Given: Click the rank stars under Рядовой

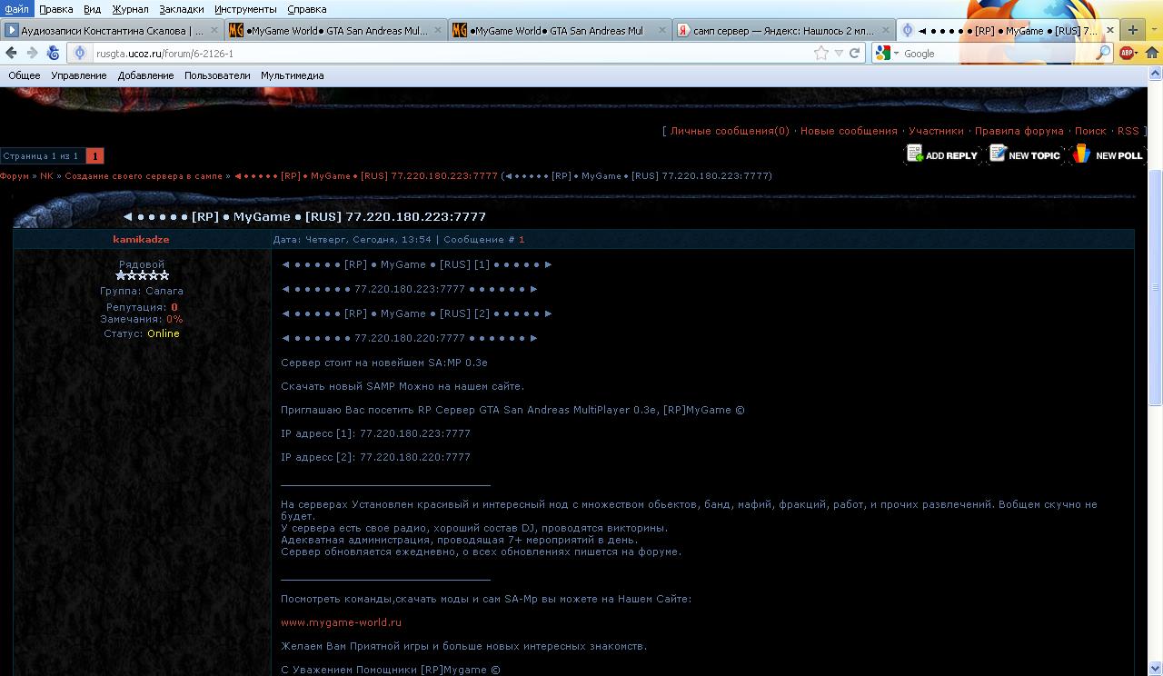Looking at the screenshot, I should (142, 275).
